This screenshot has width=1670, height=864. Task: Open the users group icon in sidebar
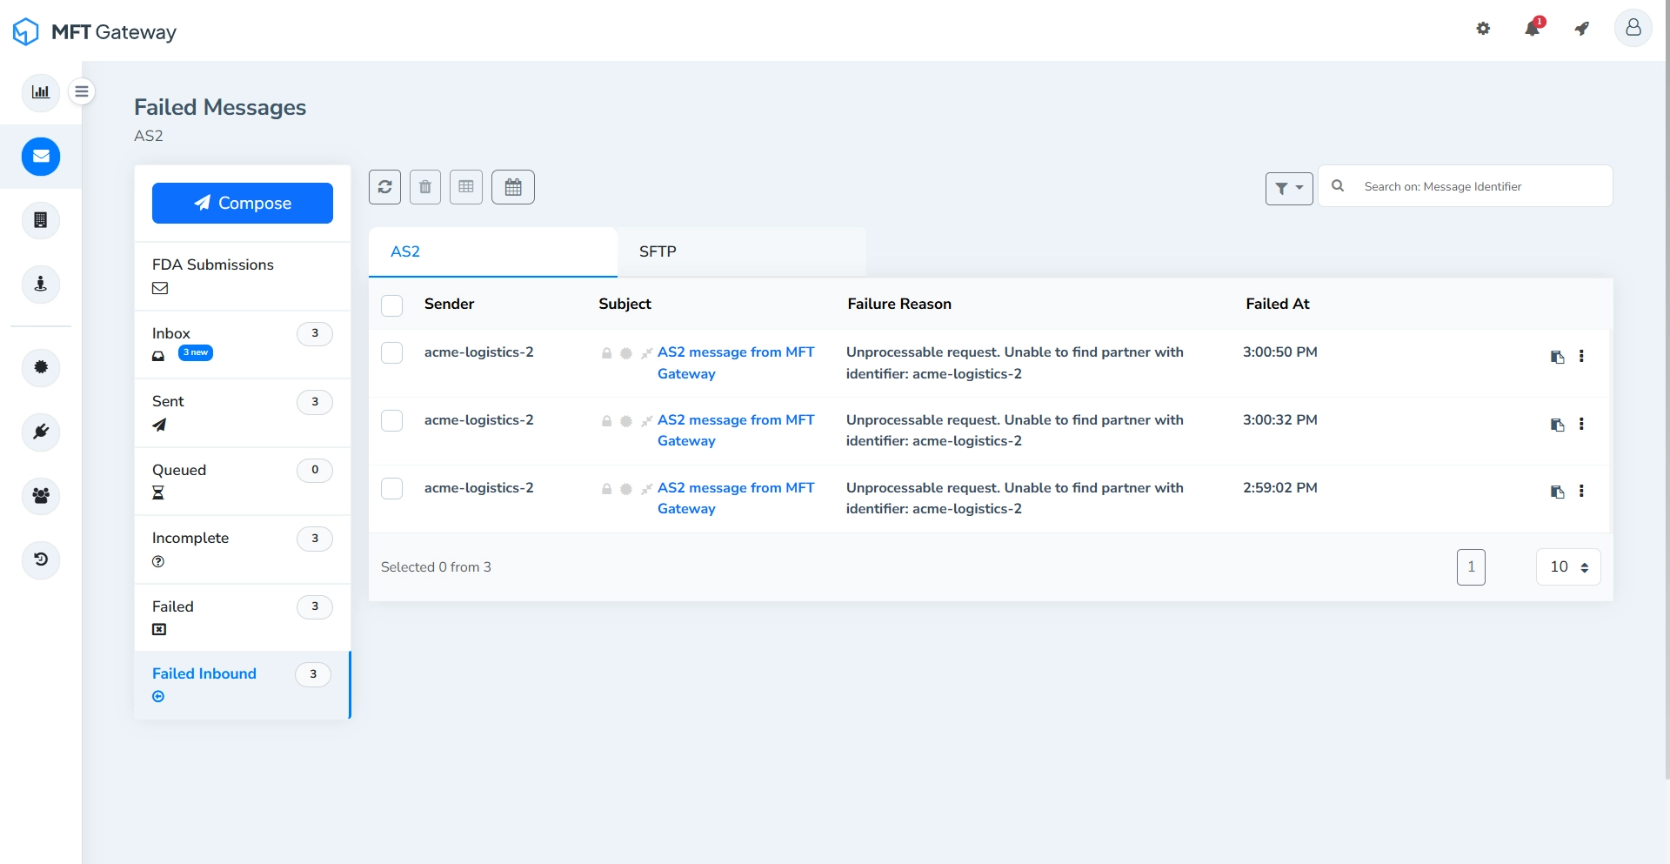click(x=41, y=495)
